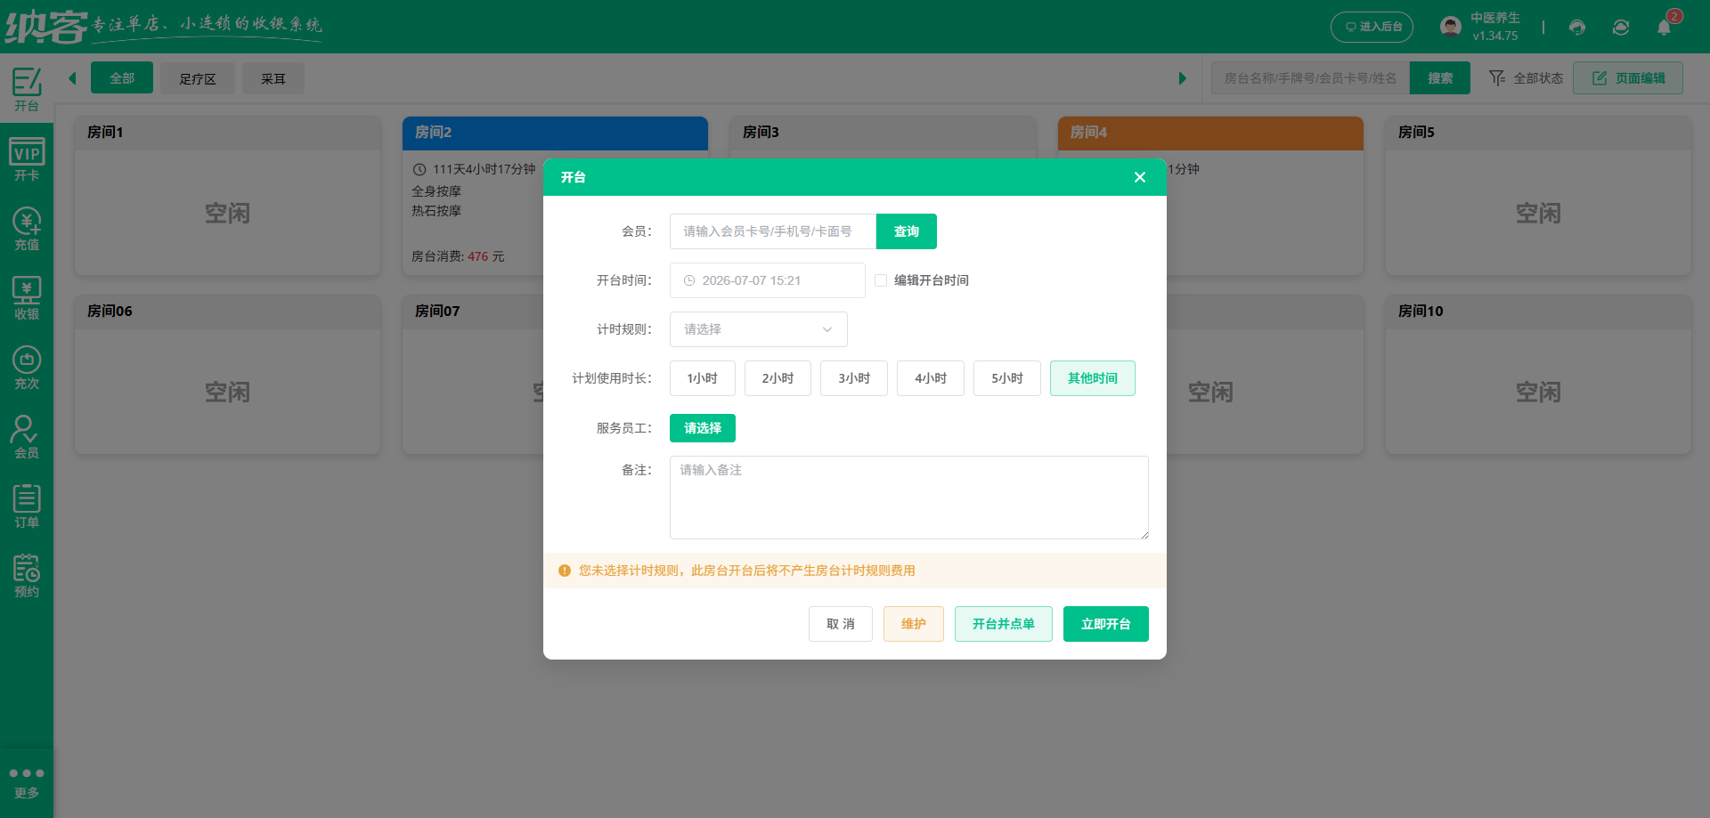Choose 2小时 planned duration
1710x818 pixels.
click(x=778, y=378)
